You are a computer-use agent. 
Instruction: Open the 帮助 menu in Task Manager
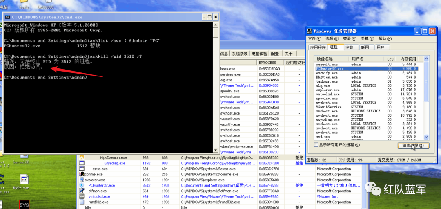(385, 38)
